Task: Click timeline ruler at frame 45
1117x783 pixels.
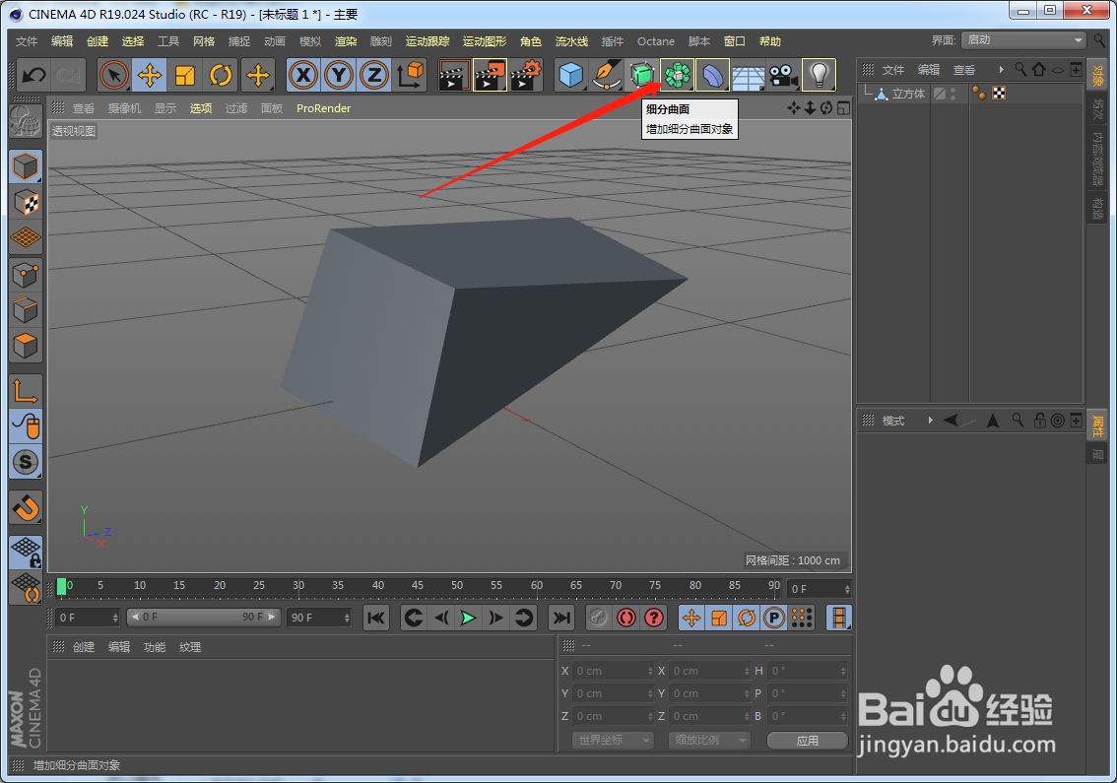Action: pos(418,586)
